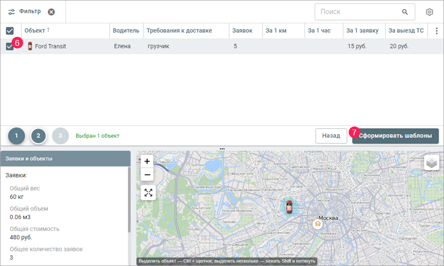Select step 2 in the wizard
The width and height of the screenshot is (444, 266).
click(39, 136)
